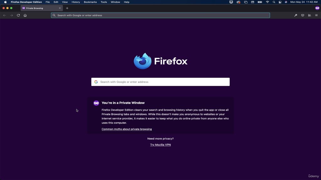
Task: Go back using the back arrow
Action: [4, 15]
